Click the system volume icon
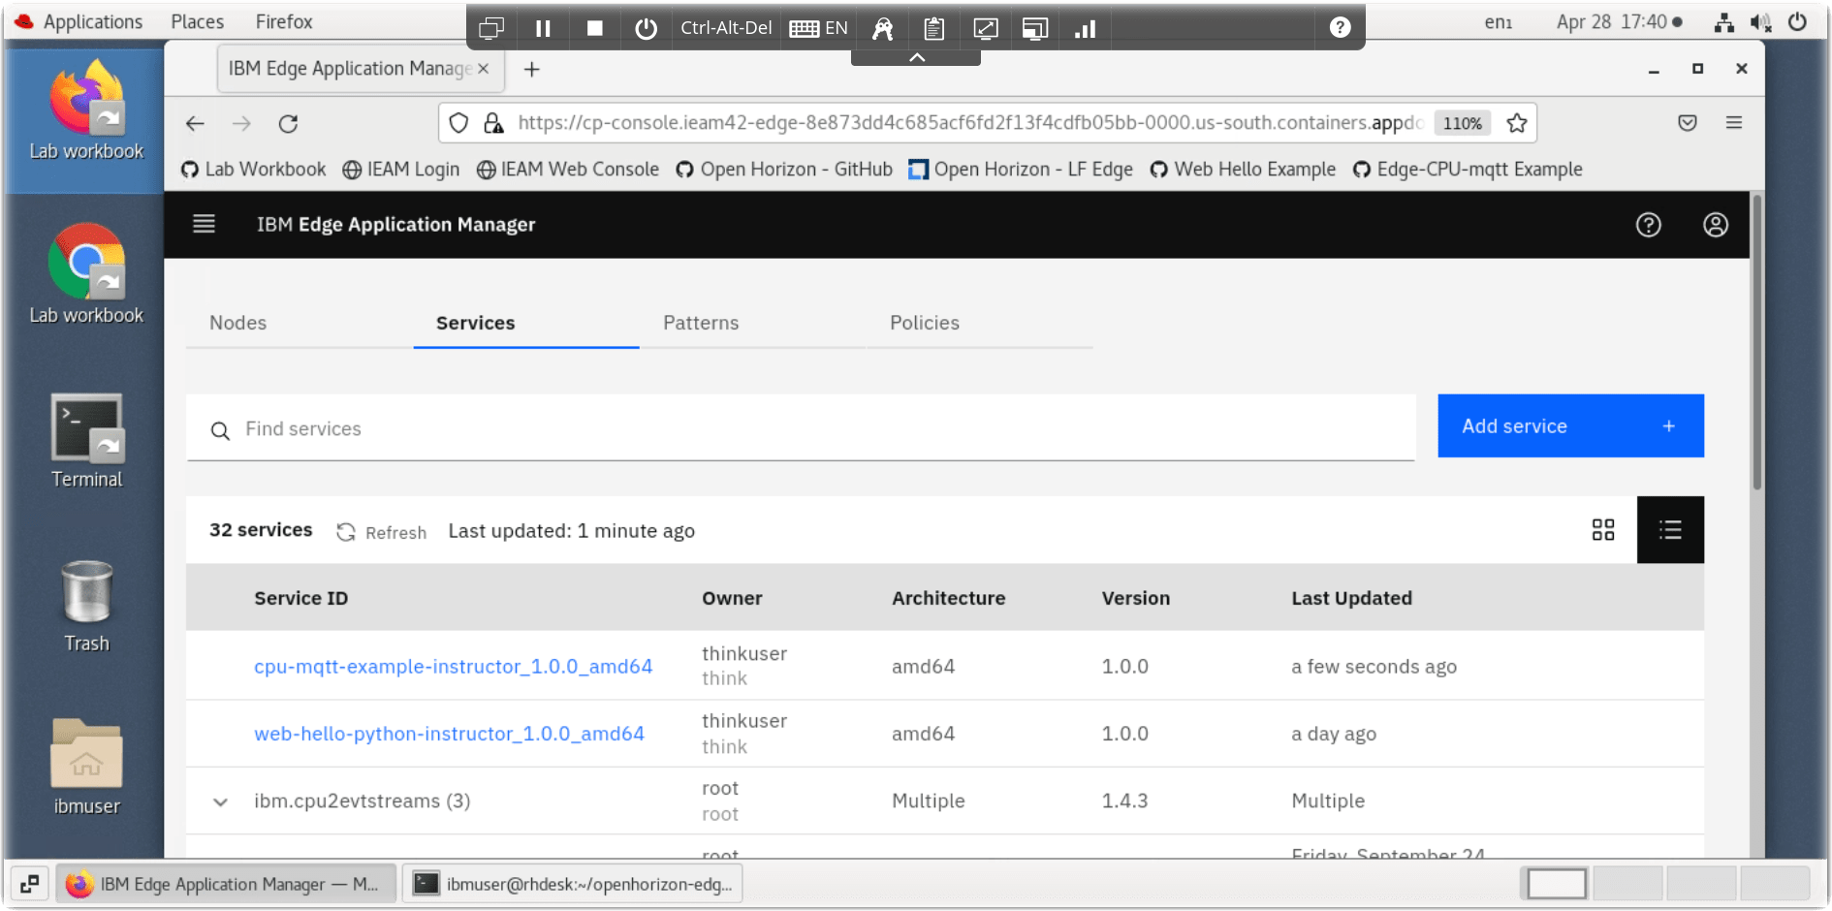This screenshot has width=1832, height=911. point(1761,21)
